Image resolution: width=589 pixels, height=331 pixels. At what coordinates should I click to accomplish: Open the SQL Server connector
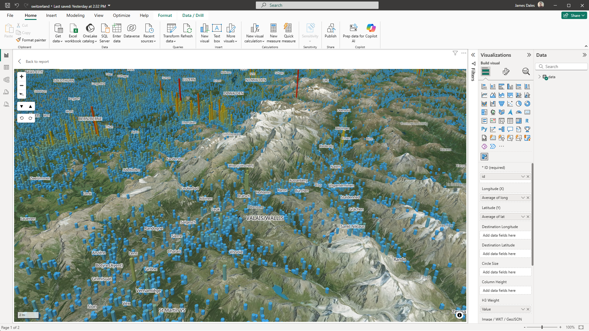[105, 33]
